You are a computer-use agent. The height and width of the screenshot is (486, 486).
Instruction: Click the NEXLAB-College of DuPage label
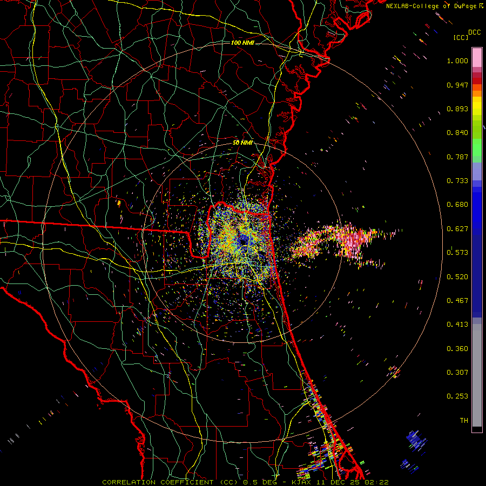tap(431, 6)
